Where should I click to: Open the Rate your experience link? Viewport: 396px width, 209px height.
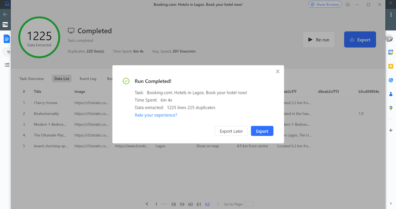pyautogui.click(x=156, y=115)
